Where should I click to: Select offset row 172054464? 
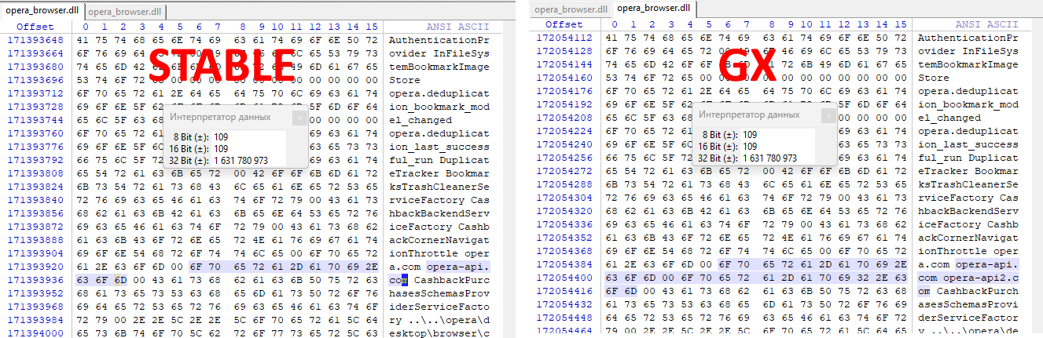(x=564, y=331)
